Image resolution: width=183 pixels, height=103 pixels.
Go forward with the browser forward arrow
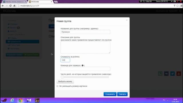[7, 6]
